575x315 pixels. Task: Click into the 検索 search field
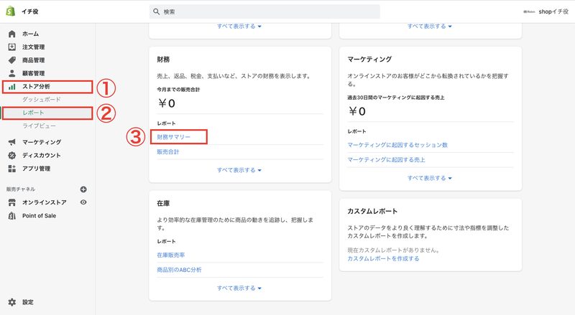[x=264, y=11]
